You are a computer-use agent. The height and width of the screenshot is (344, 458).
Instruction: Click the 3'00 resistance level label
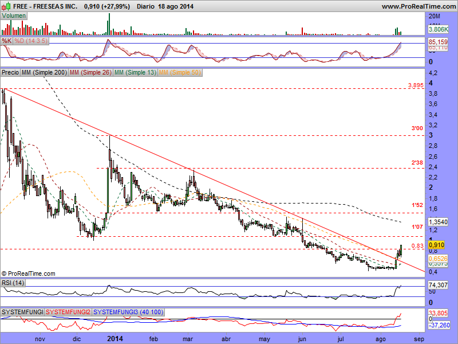(x=417, y=128)
